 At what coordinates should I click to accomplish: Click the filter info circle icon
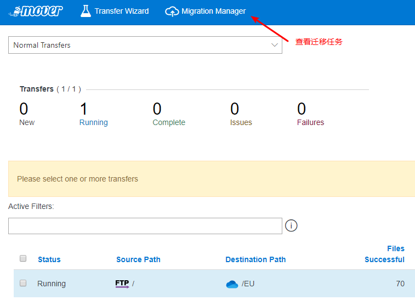pos(291,225)
